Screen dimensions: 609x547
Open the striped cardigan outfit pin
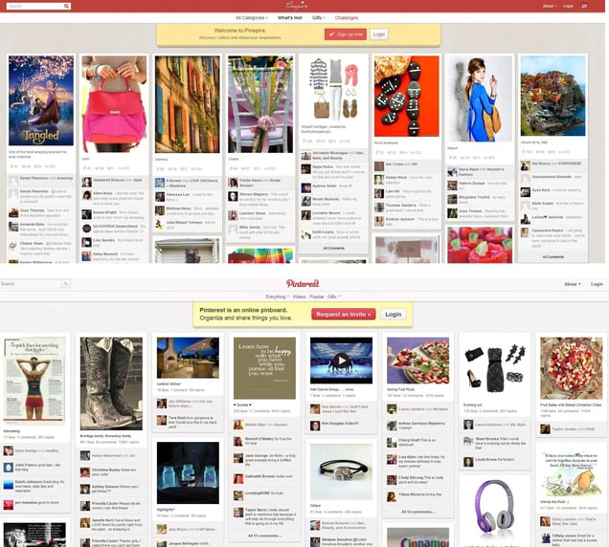[333, 88]
